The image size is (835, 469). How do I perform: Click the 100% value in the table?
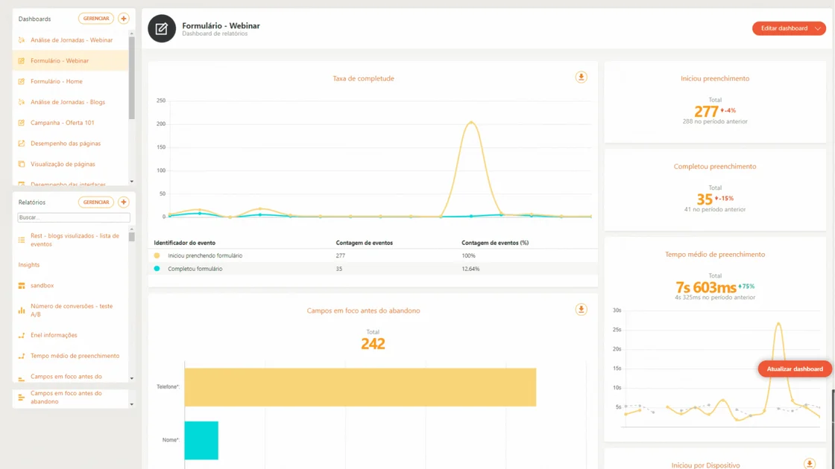pyautogui.click(x=469, y=256)
